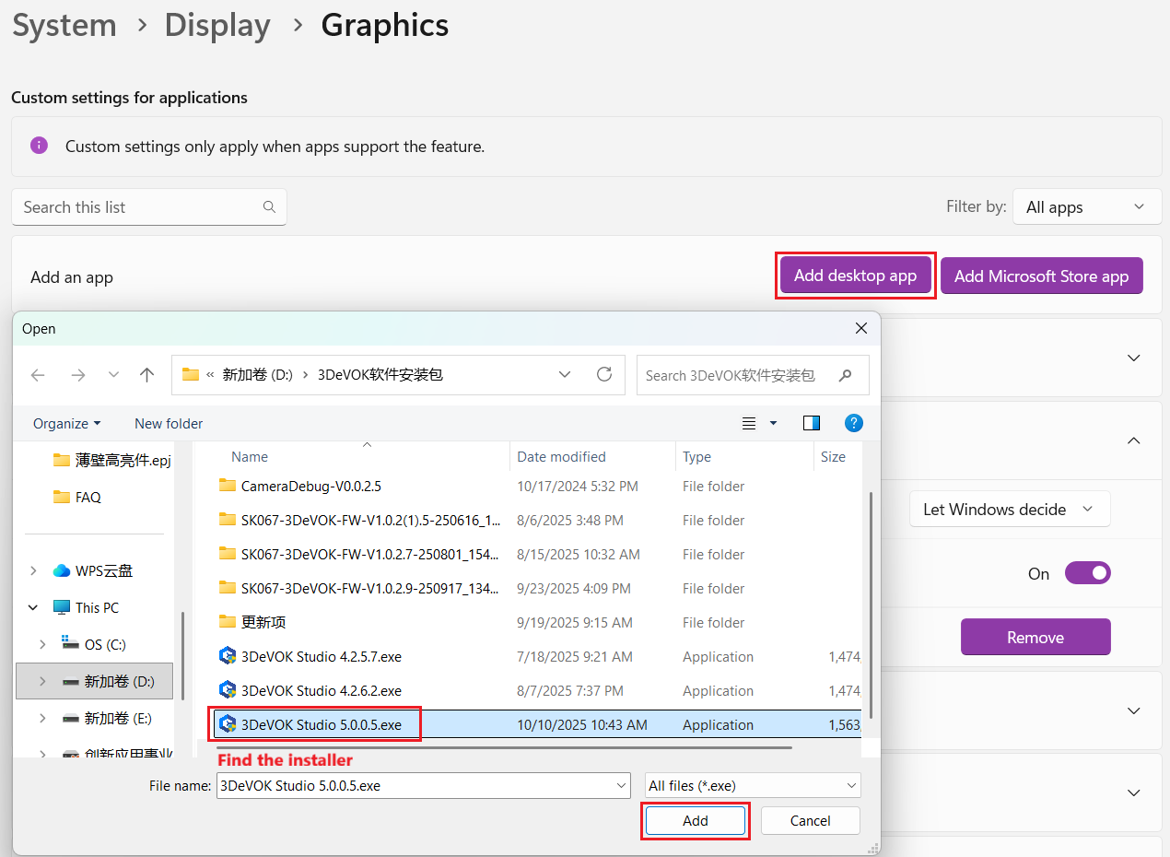This screenshot has height=857, width=1170.
Task: Click New folder in the dialog toolbar
Action: pyautogui.click(x=168, y=423)
